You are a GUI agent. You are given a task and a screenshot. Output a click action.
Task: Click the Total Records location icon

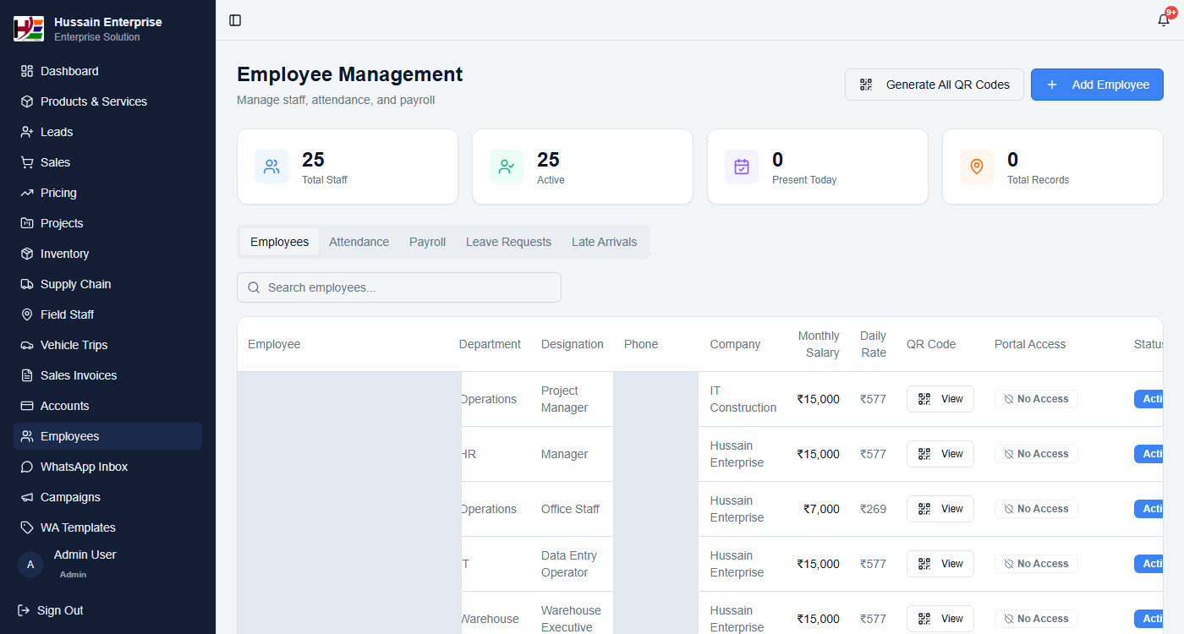click(x=977, y=167)
